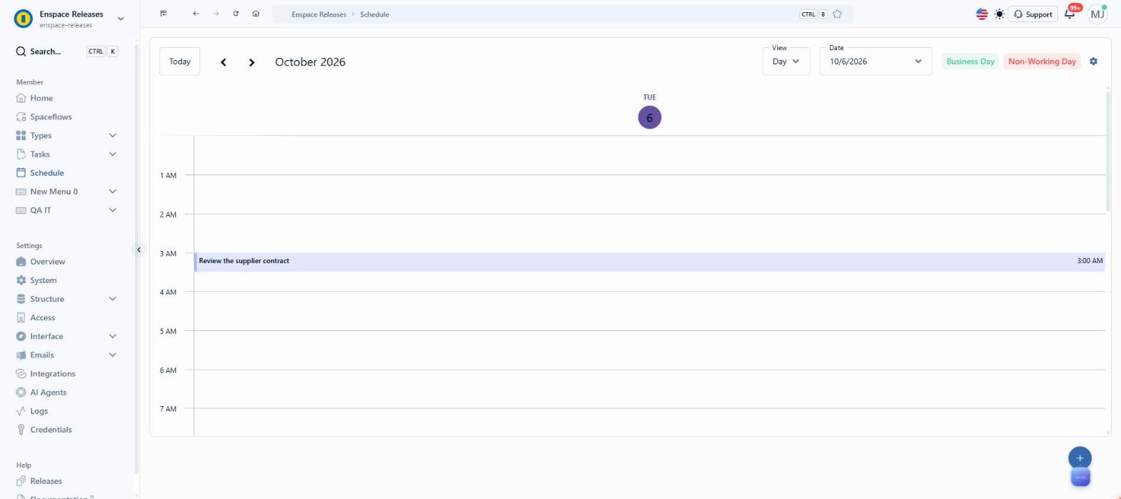Go forward with the right arrow navigation icon
The image size is (1121, 499).
216,14
